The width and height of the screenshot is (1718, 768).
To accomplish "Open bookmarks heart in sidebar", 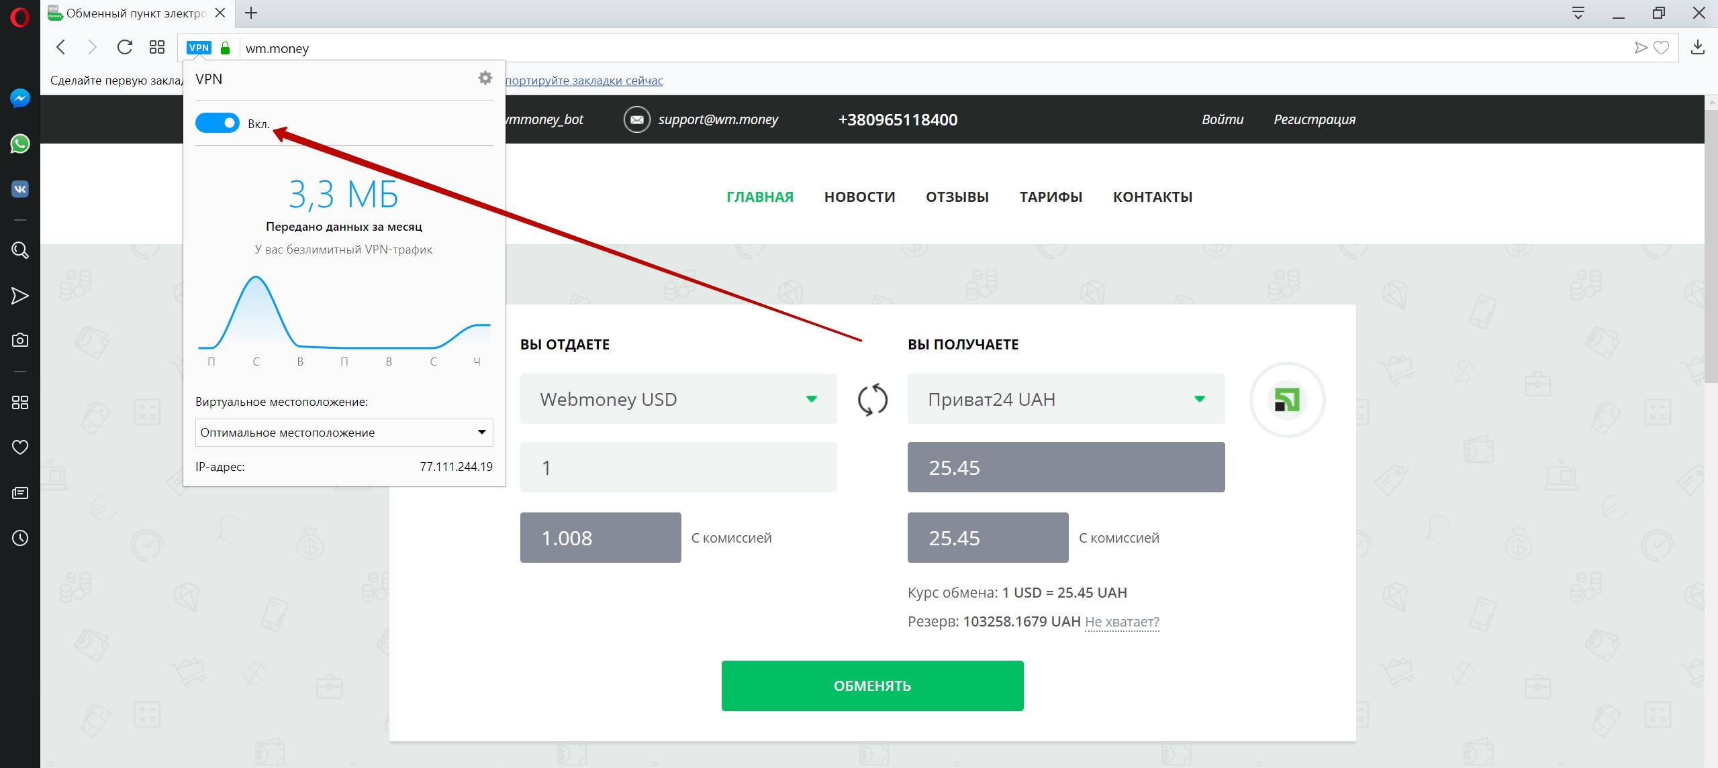I will tap(20, 447).
